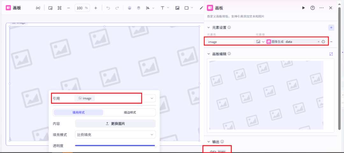Click the 'image' tag in 引用 field
Image resolution: width=344 pixels, height=153 pixels.
pyautogui.click(x=85, y=98)
